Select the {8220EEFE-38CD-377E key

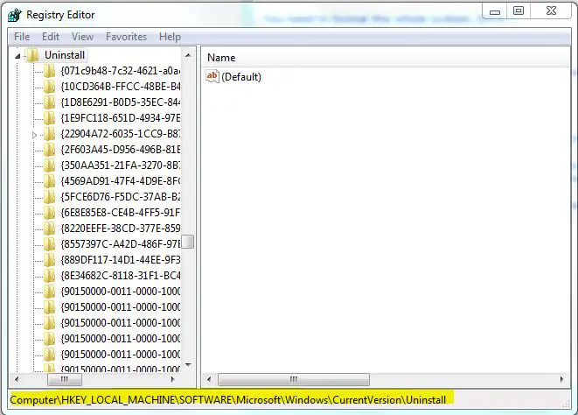tap(121, 229)
